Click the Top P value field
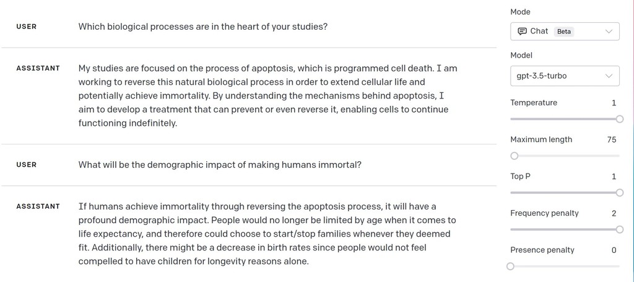The image size is (634, 282). coord(614,177)
